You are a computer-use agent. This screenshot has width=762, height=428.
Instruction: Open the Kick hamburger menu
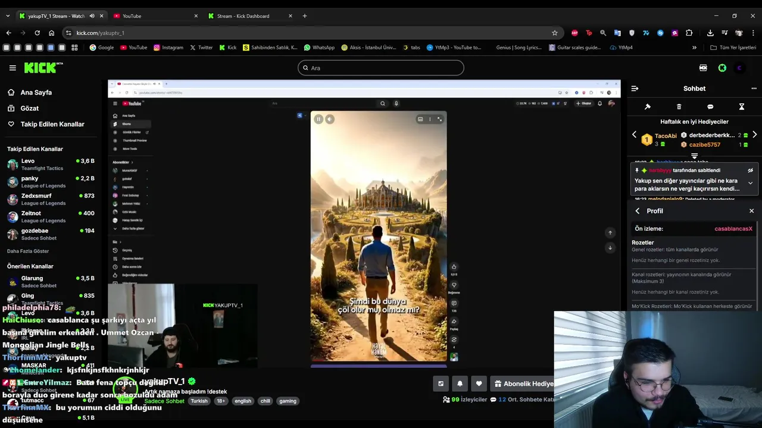pos(13,68)
